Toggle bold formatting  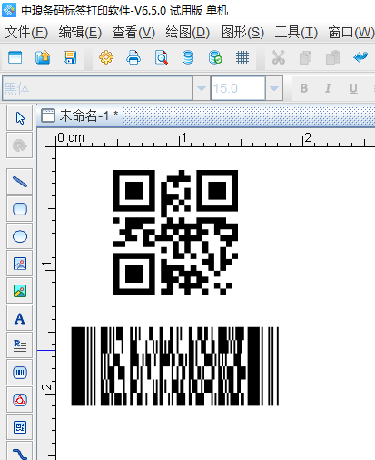coord(304,88)
